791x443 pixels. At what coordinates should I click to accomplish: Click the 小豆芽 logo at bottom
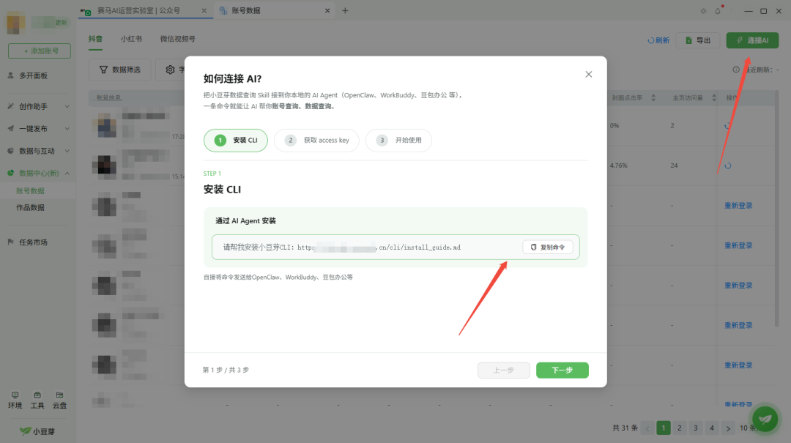tap(37, 431)
